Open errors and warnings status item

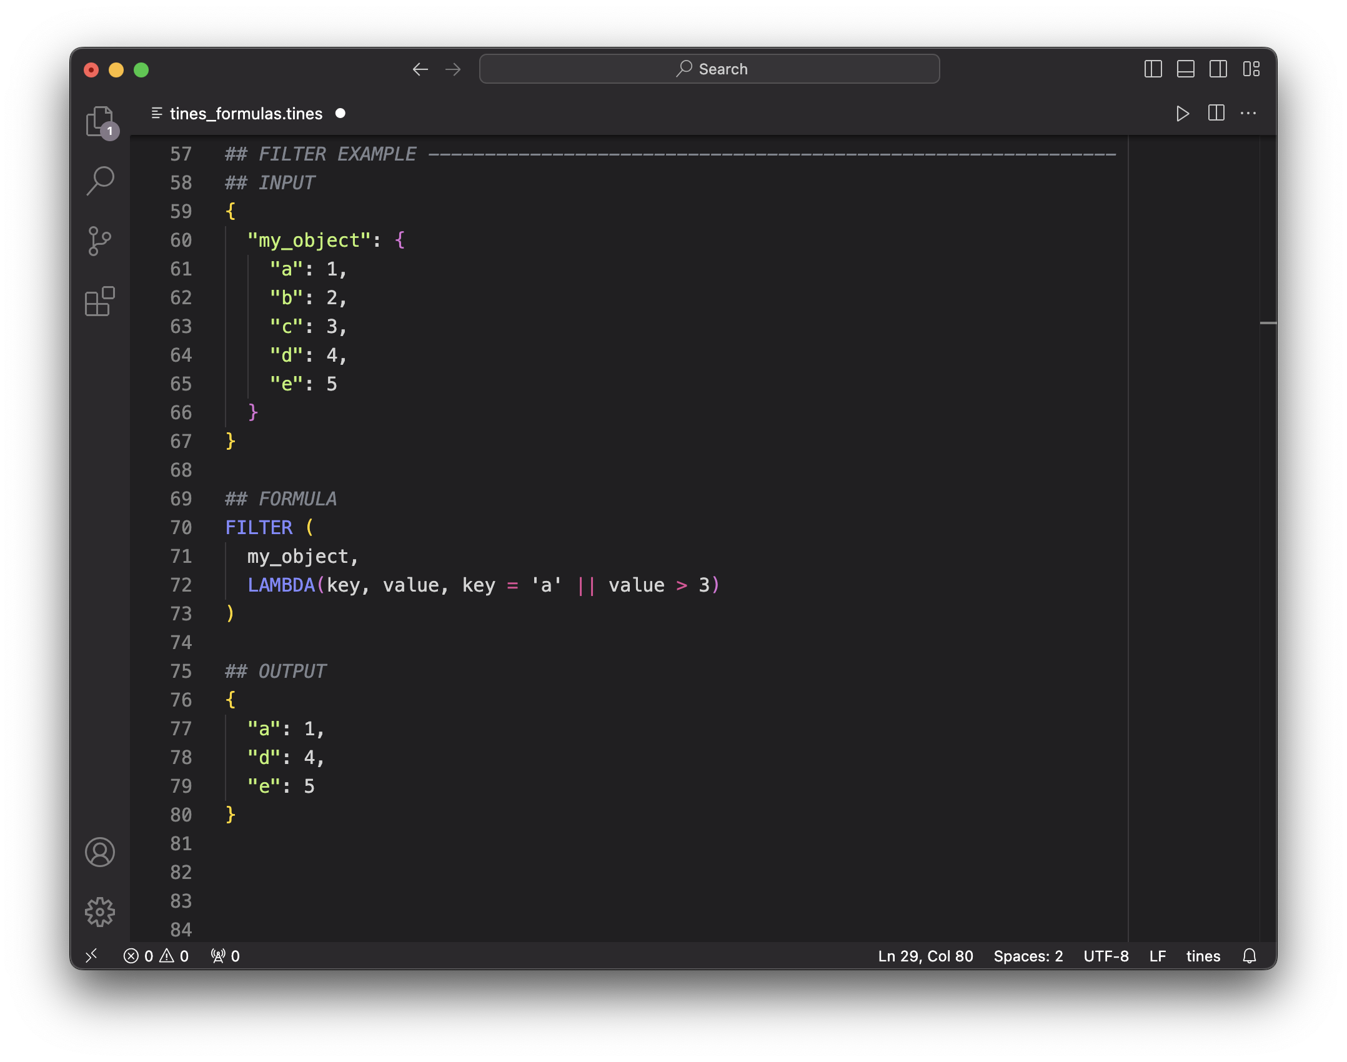(156, 956)
